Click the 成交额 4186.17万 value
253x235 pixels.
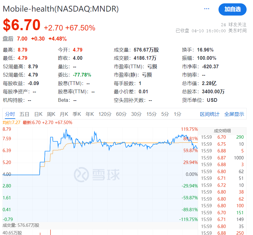(x=145, y=58)
